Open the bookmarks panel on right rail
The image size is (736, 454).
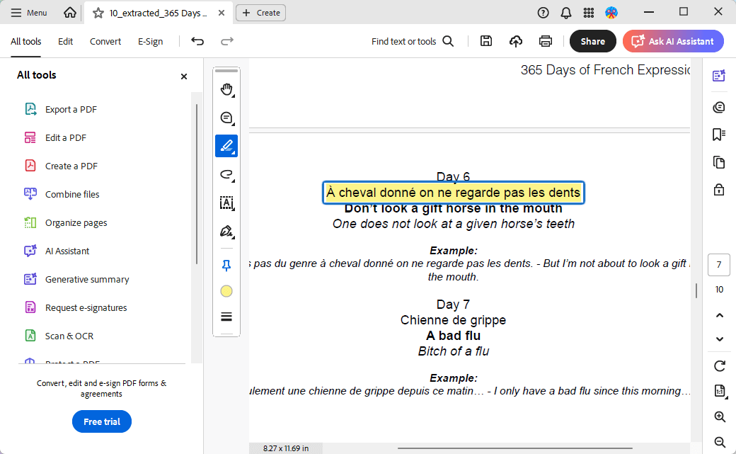tap(719, 134)
